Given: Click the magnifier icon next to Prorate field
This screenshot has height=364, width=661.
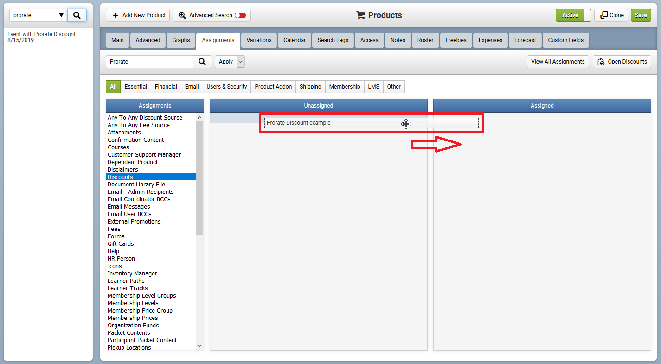Looking at the screenshot, I should pos(202,61).
